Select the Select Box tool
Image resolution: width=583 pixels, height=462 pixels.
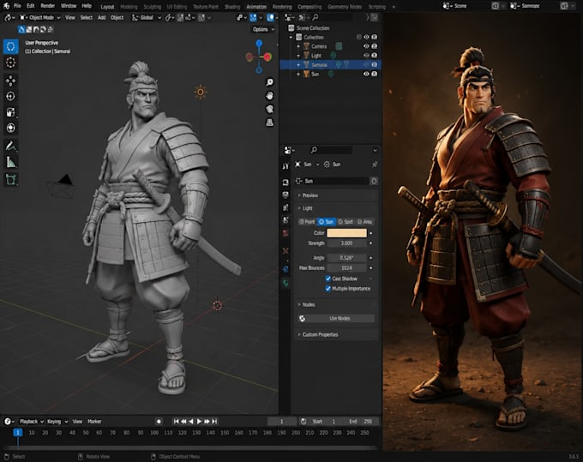(11, 46)
